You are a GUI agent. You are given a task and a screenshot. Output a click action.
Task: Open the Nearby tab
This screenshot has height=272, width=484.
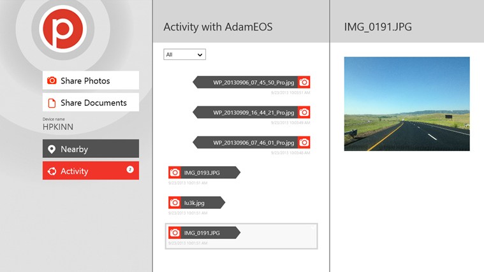coord(91,149)
